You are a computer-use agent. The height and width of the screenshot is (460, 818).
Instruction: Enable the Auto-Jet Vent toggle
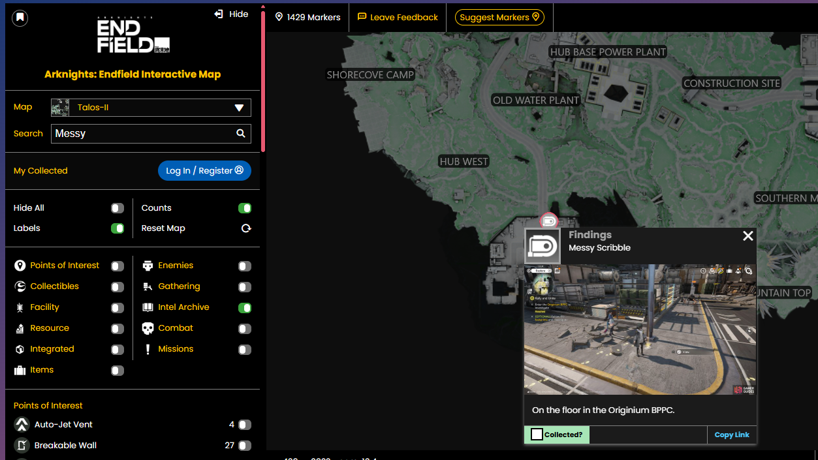coord(245,425)
